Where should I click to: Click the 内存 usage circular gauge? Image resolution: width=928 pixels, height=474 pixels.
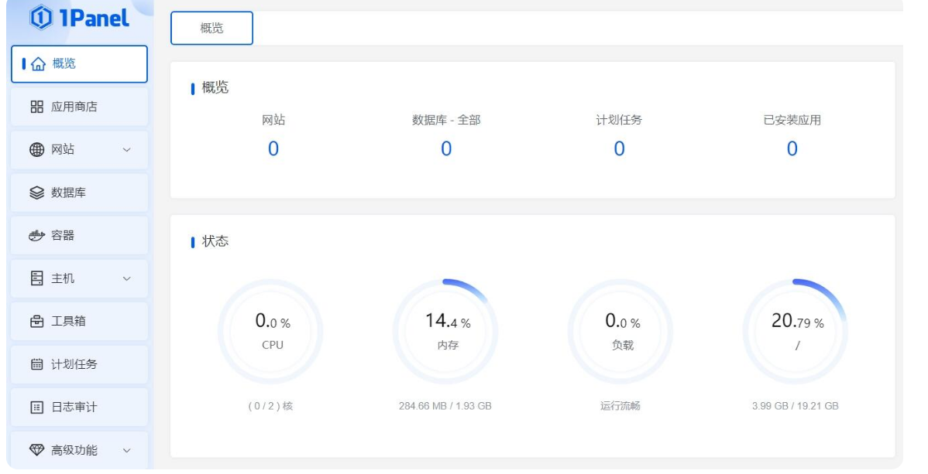(447, 332)
